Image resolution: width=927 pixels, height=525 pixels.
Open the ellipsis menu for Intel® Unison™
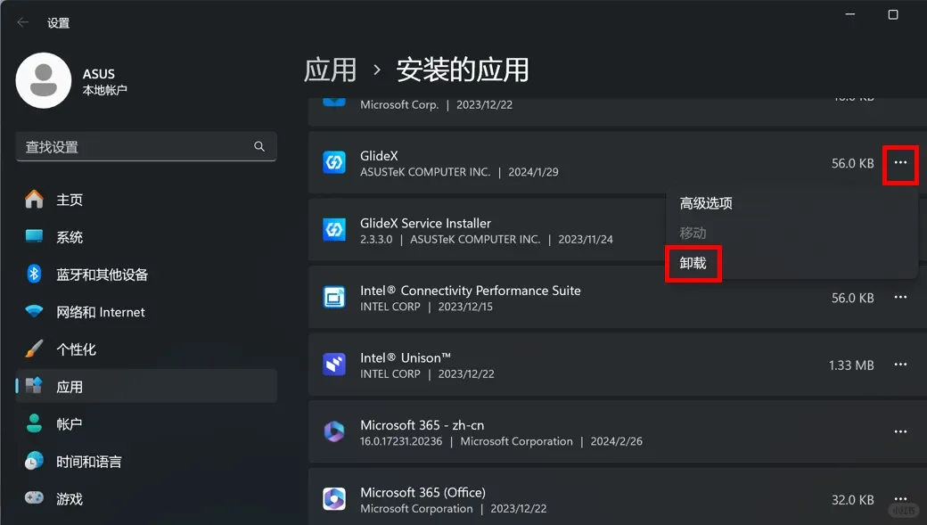[x=900, y=365]
